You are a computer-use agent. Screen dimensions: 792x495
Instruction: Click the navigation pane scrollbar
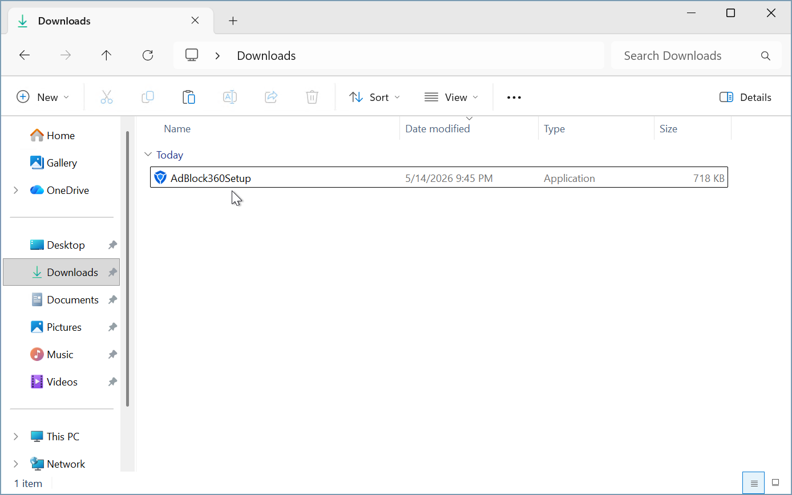[x=128, y=268]
